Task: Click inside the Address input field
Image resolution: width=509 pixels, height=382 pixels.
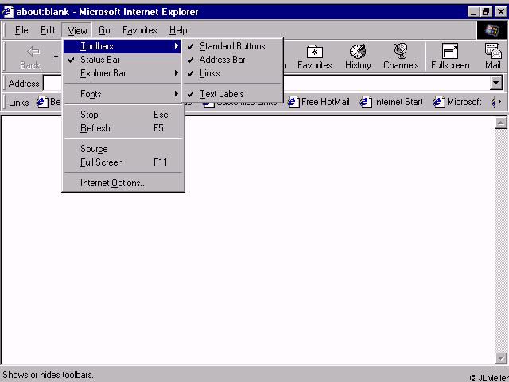Action: [266, 83]
